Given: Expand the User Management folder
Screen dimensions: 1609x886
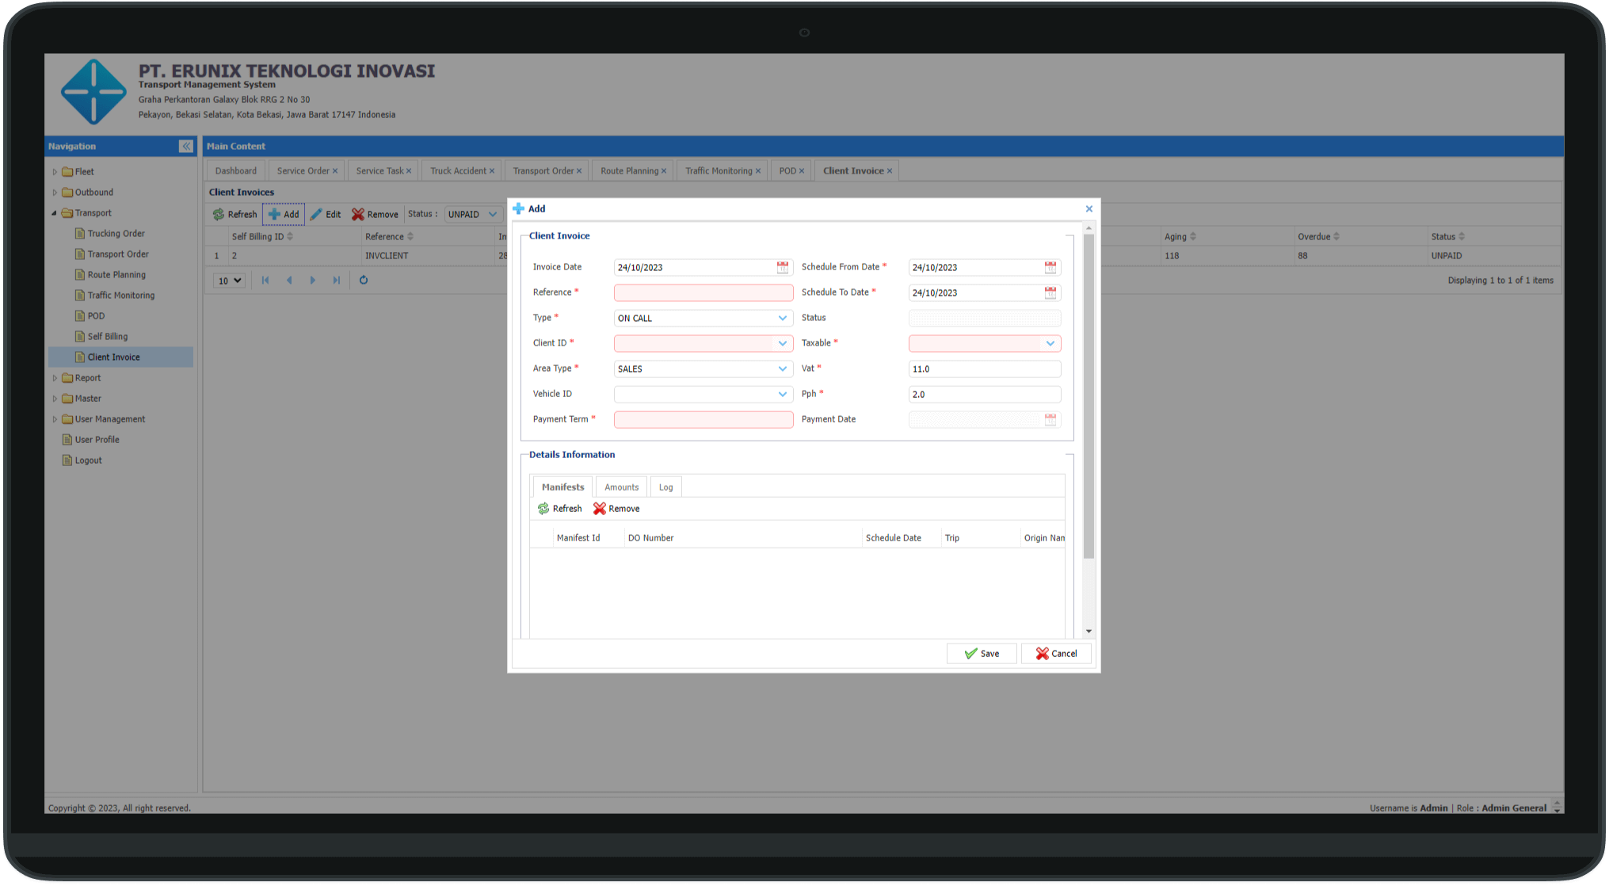Looking at the screenshot, I should click(55, 420).
